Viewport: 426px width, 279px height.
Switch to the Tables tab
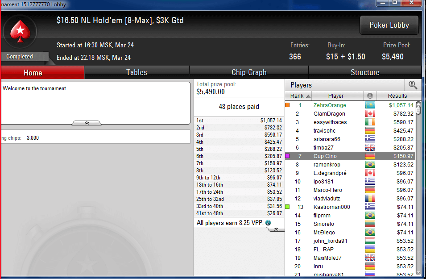click(x=136, y=72)
